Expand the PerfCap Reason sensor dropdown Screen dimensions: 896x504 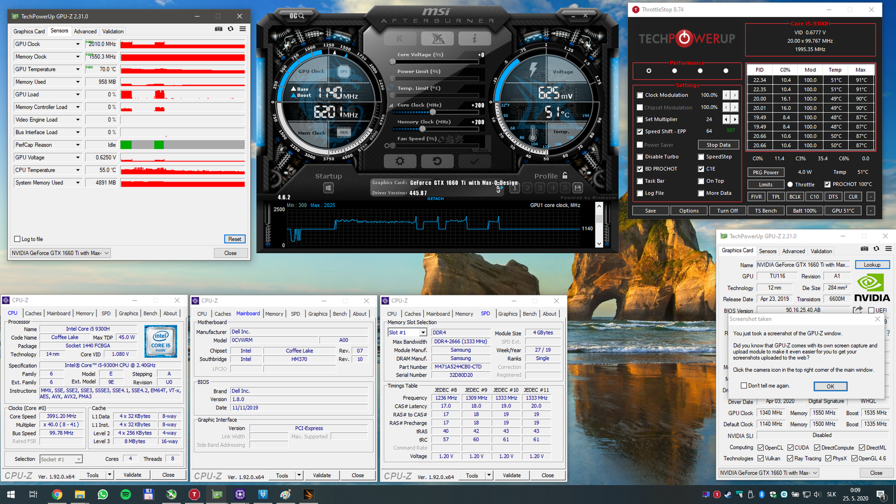coord(78,145)
